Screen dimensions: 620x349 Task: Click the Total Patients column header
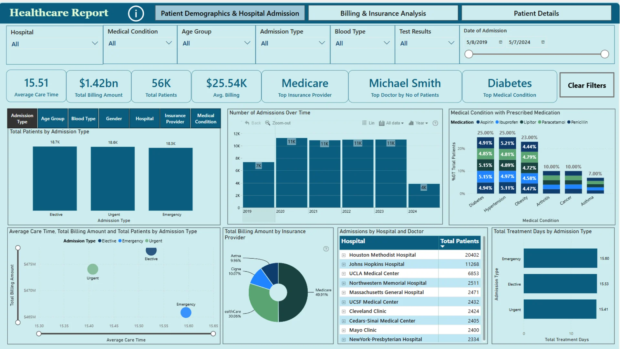459,241
